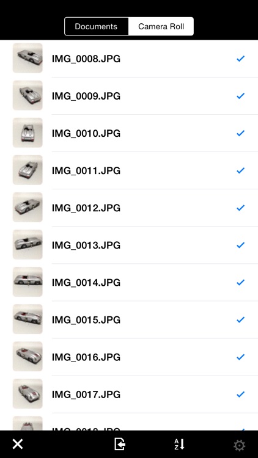Select the IMG_0015.JPG file name
This screenshot has height=458, width=258.
tap(86, 320)
